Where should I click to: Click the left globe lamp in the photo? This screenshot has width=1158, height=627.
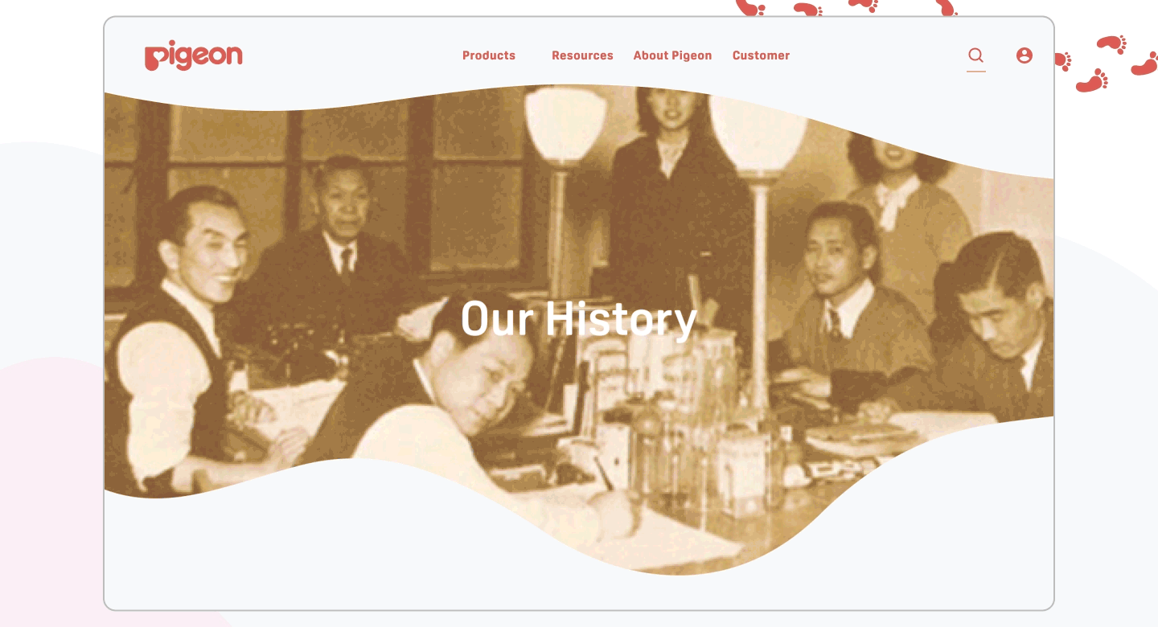565,125
